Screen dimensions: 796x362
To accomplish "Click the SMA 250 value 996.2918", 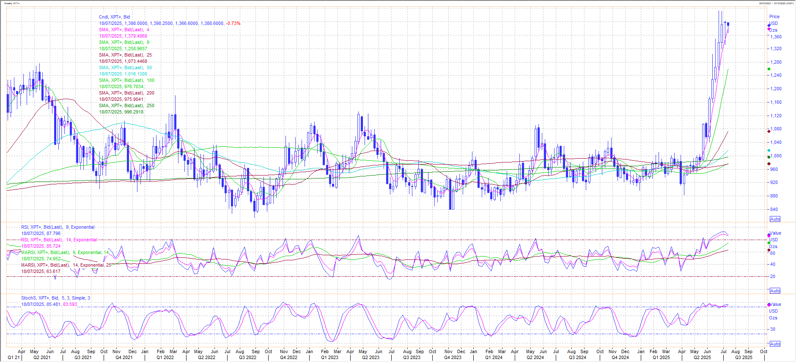I will [134, 112].
